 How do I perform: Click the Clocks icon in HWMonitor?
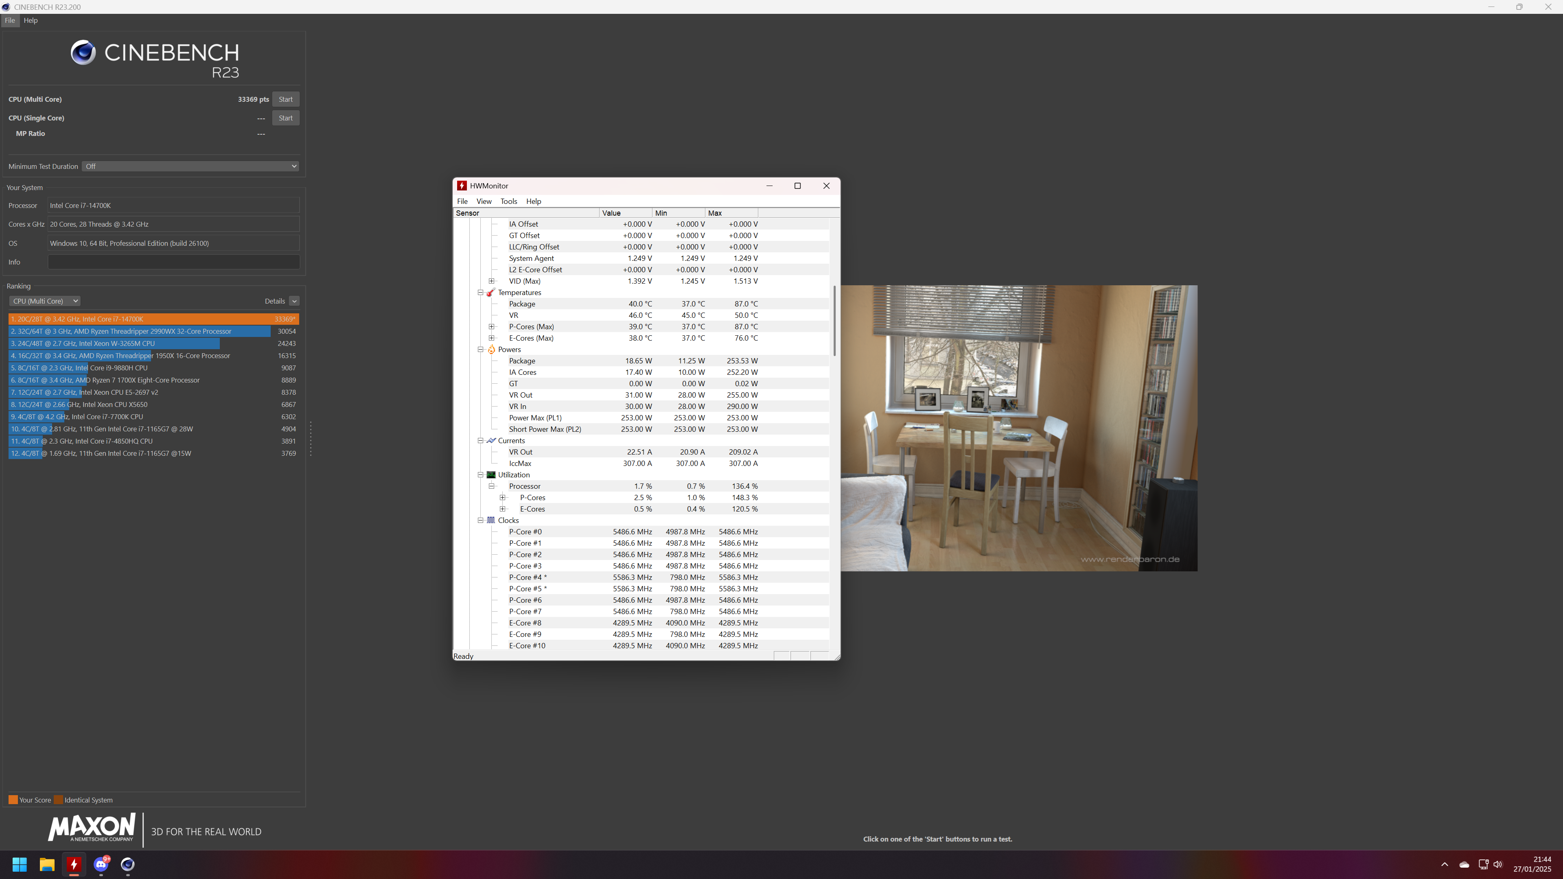(x=491, y=520)
